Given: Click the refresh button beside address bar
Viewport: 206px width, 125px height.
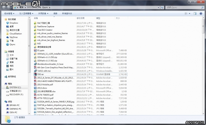Looking at the screenshot, I should [x=162, y=8].
